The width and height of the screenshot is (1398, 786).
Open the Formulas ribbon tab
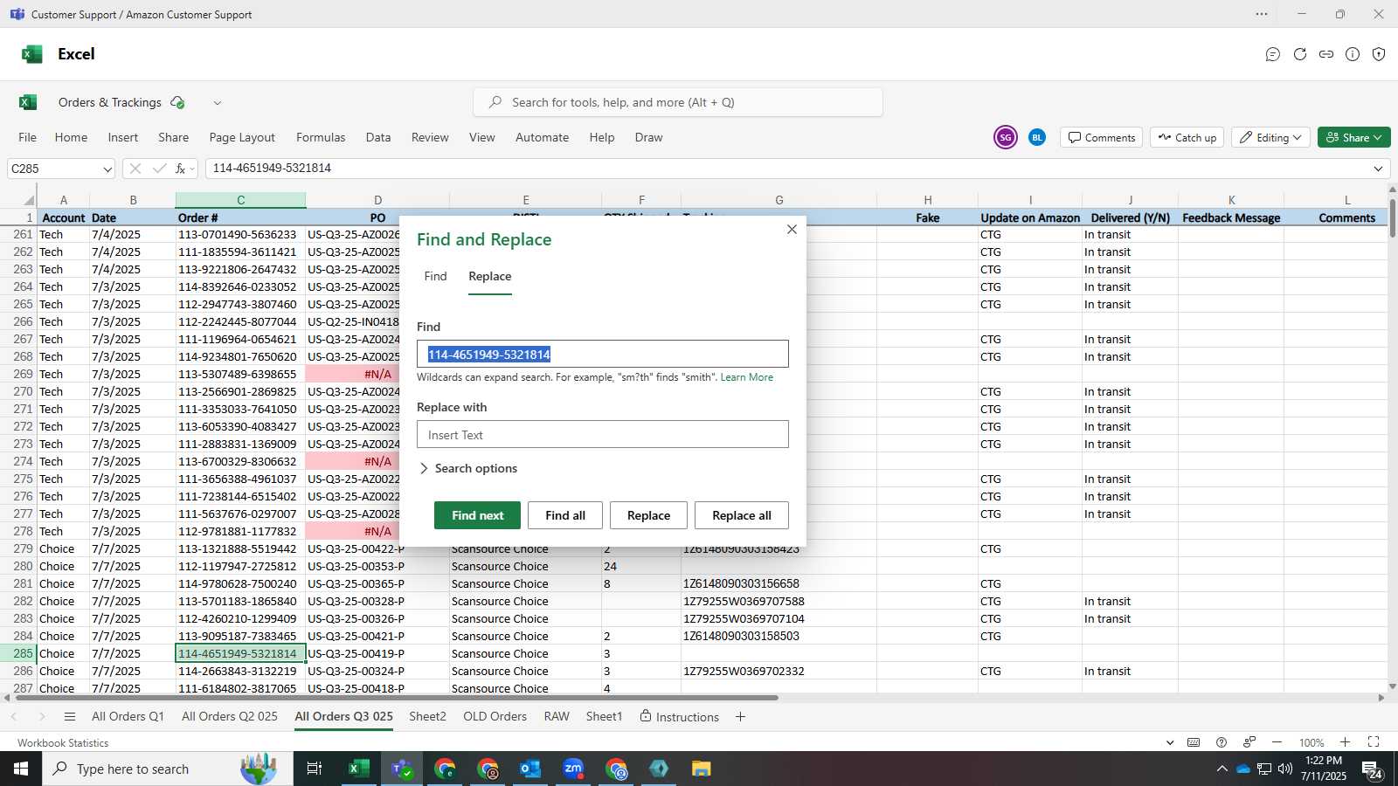(x=321, y=137)
